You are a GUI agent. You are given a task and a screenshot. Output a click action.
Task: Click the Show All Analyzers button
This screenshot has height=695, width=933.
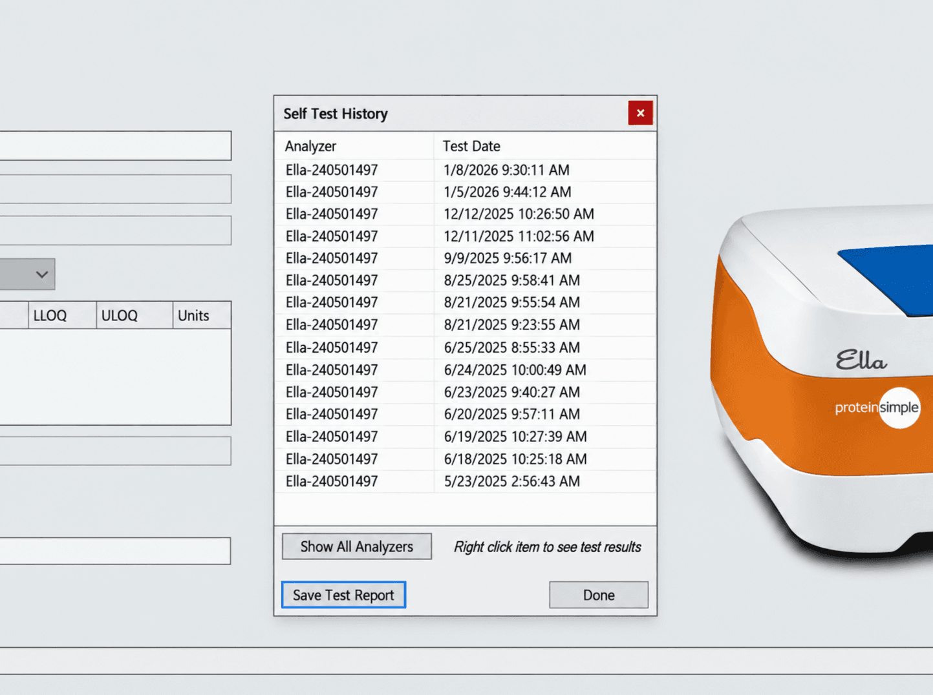coord(357,546)
